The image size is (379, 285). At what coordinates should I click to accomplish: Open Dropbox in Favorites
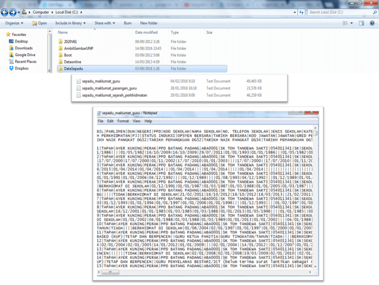[x=21, y=68]
